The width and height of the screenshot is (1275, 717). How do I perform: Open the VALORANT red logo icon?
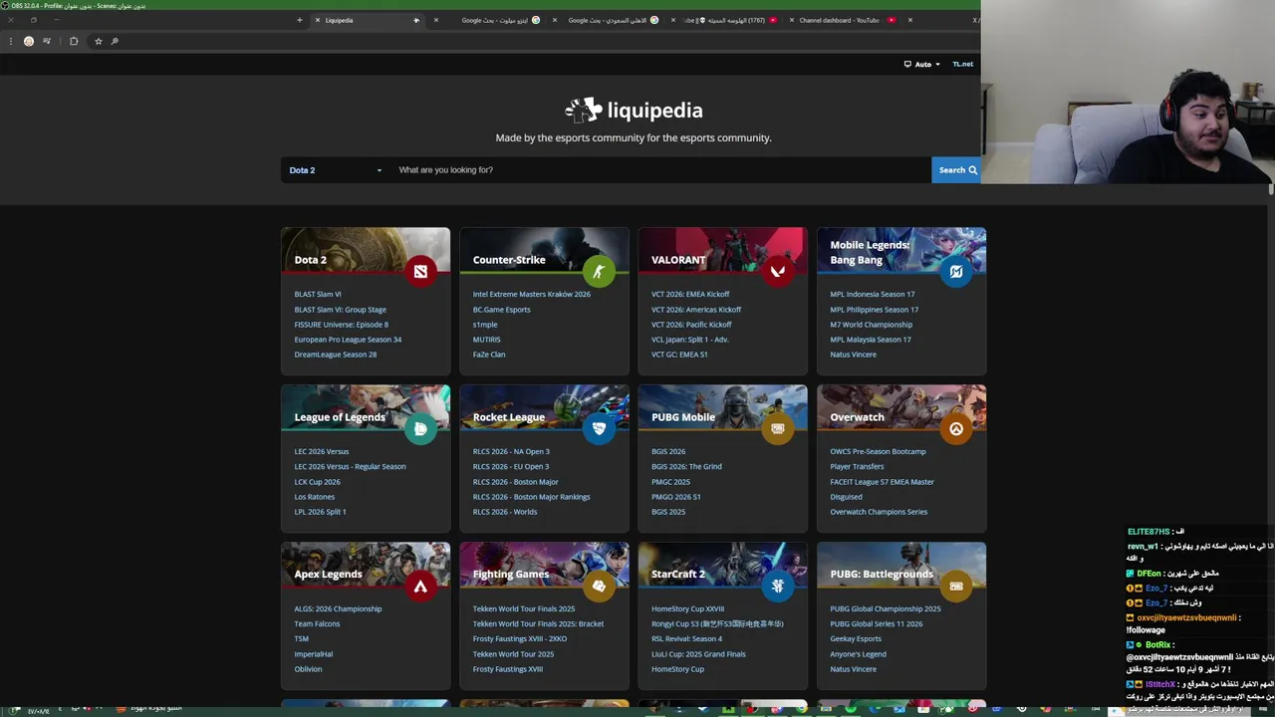[x=777, y=271]
